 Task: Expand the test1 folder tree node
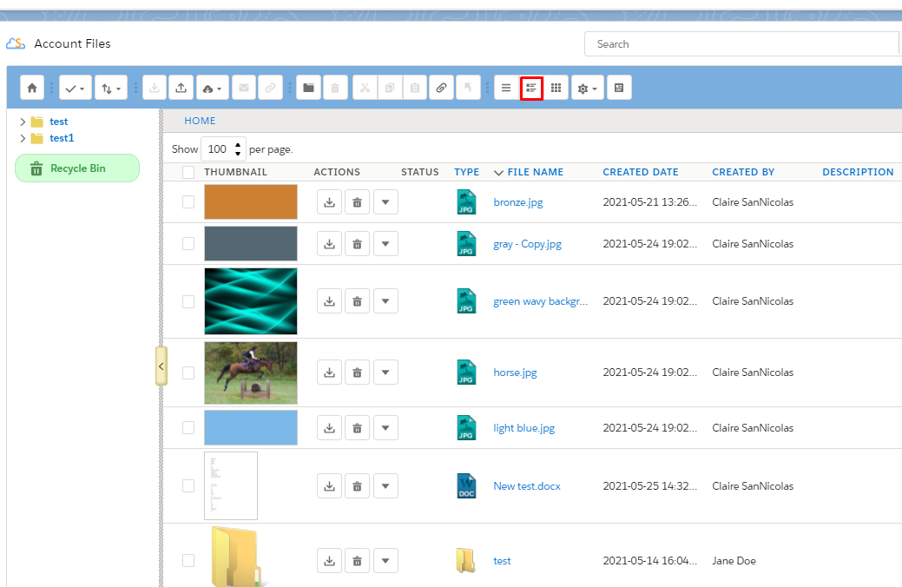23,138
